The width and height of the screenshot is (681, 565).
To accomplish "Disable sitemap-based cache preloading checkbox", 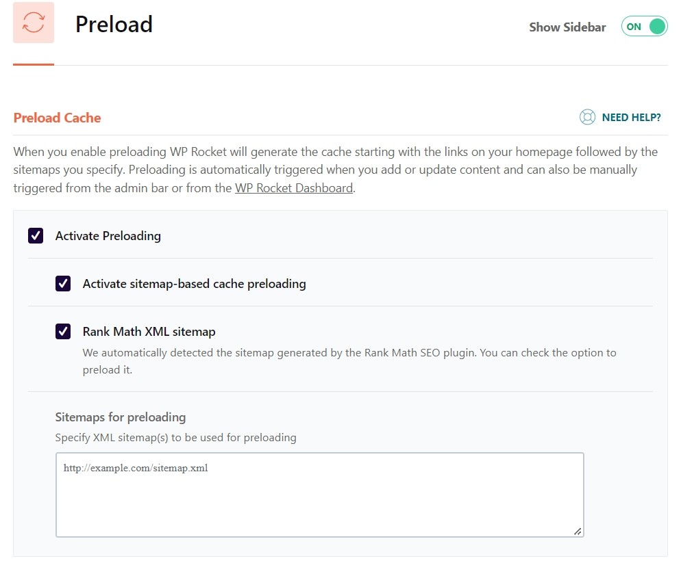I will pyautogui.click(x=63, y=283).
